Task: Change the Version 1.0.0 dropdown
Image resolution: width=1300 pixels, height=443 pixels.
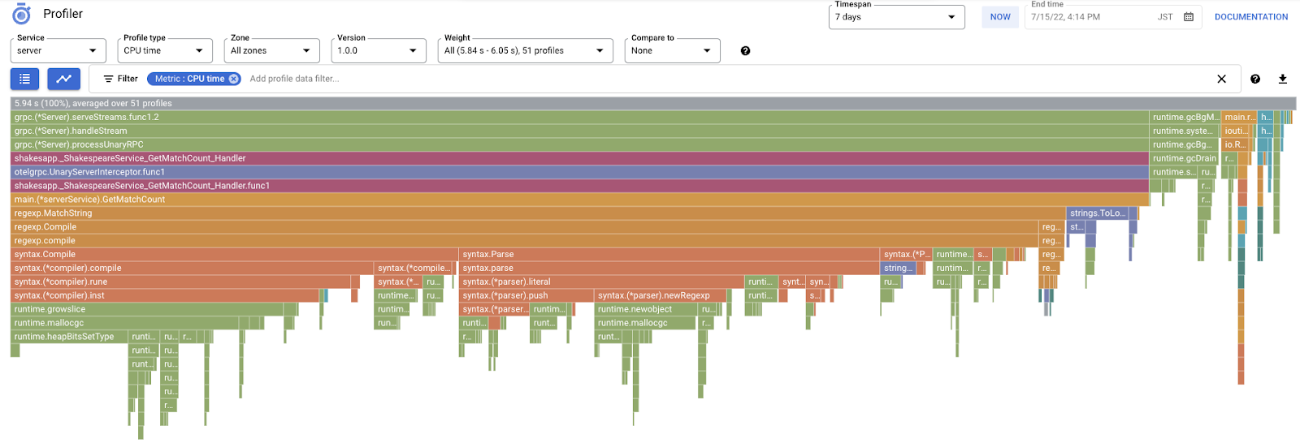Action: [x=378, y=50]
